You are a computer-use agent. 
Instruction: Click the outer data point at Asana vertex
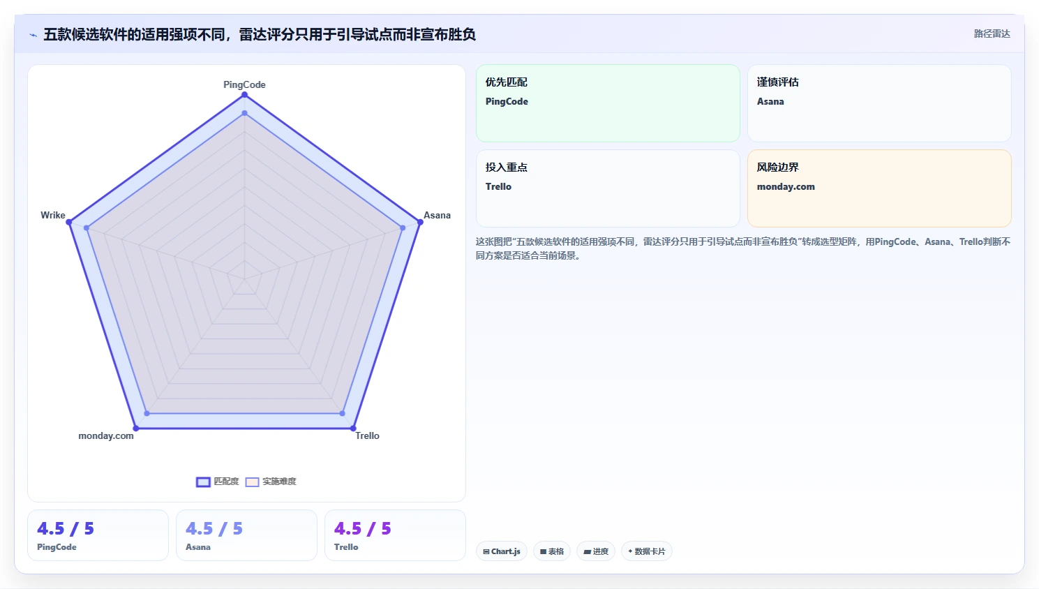(420, 222)
